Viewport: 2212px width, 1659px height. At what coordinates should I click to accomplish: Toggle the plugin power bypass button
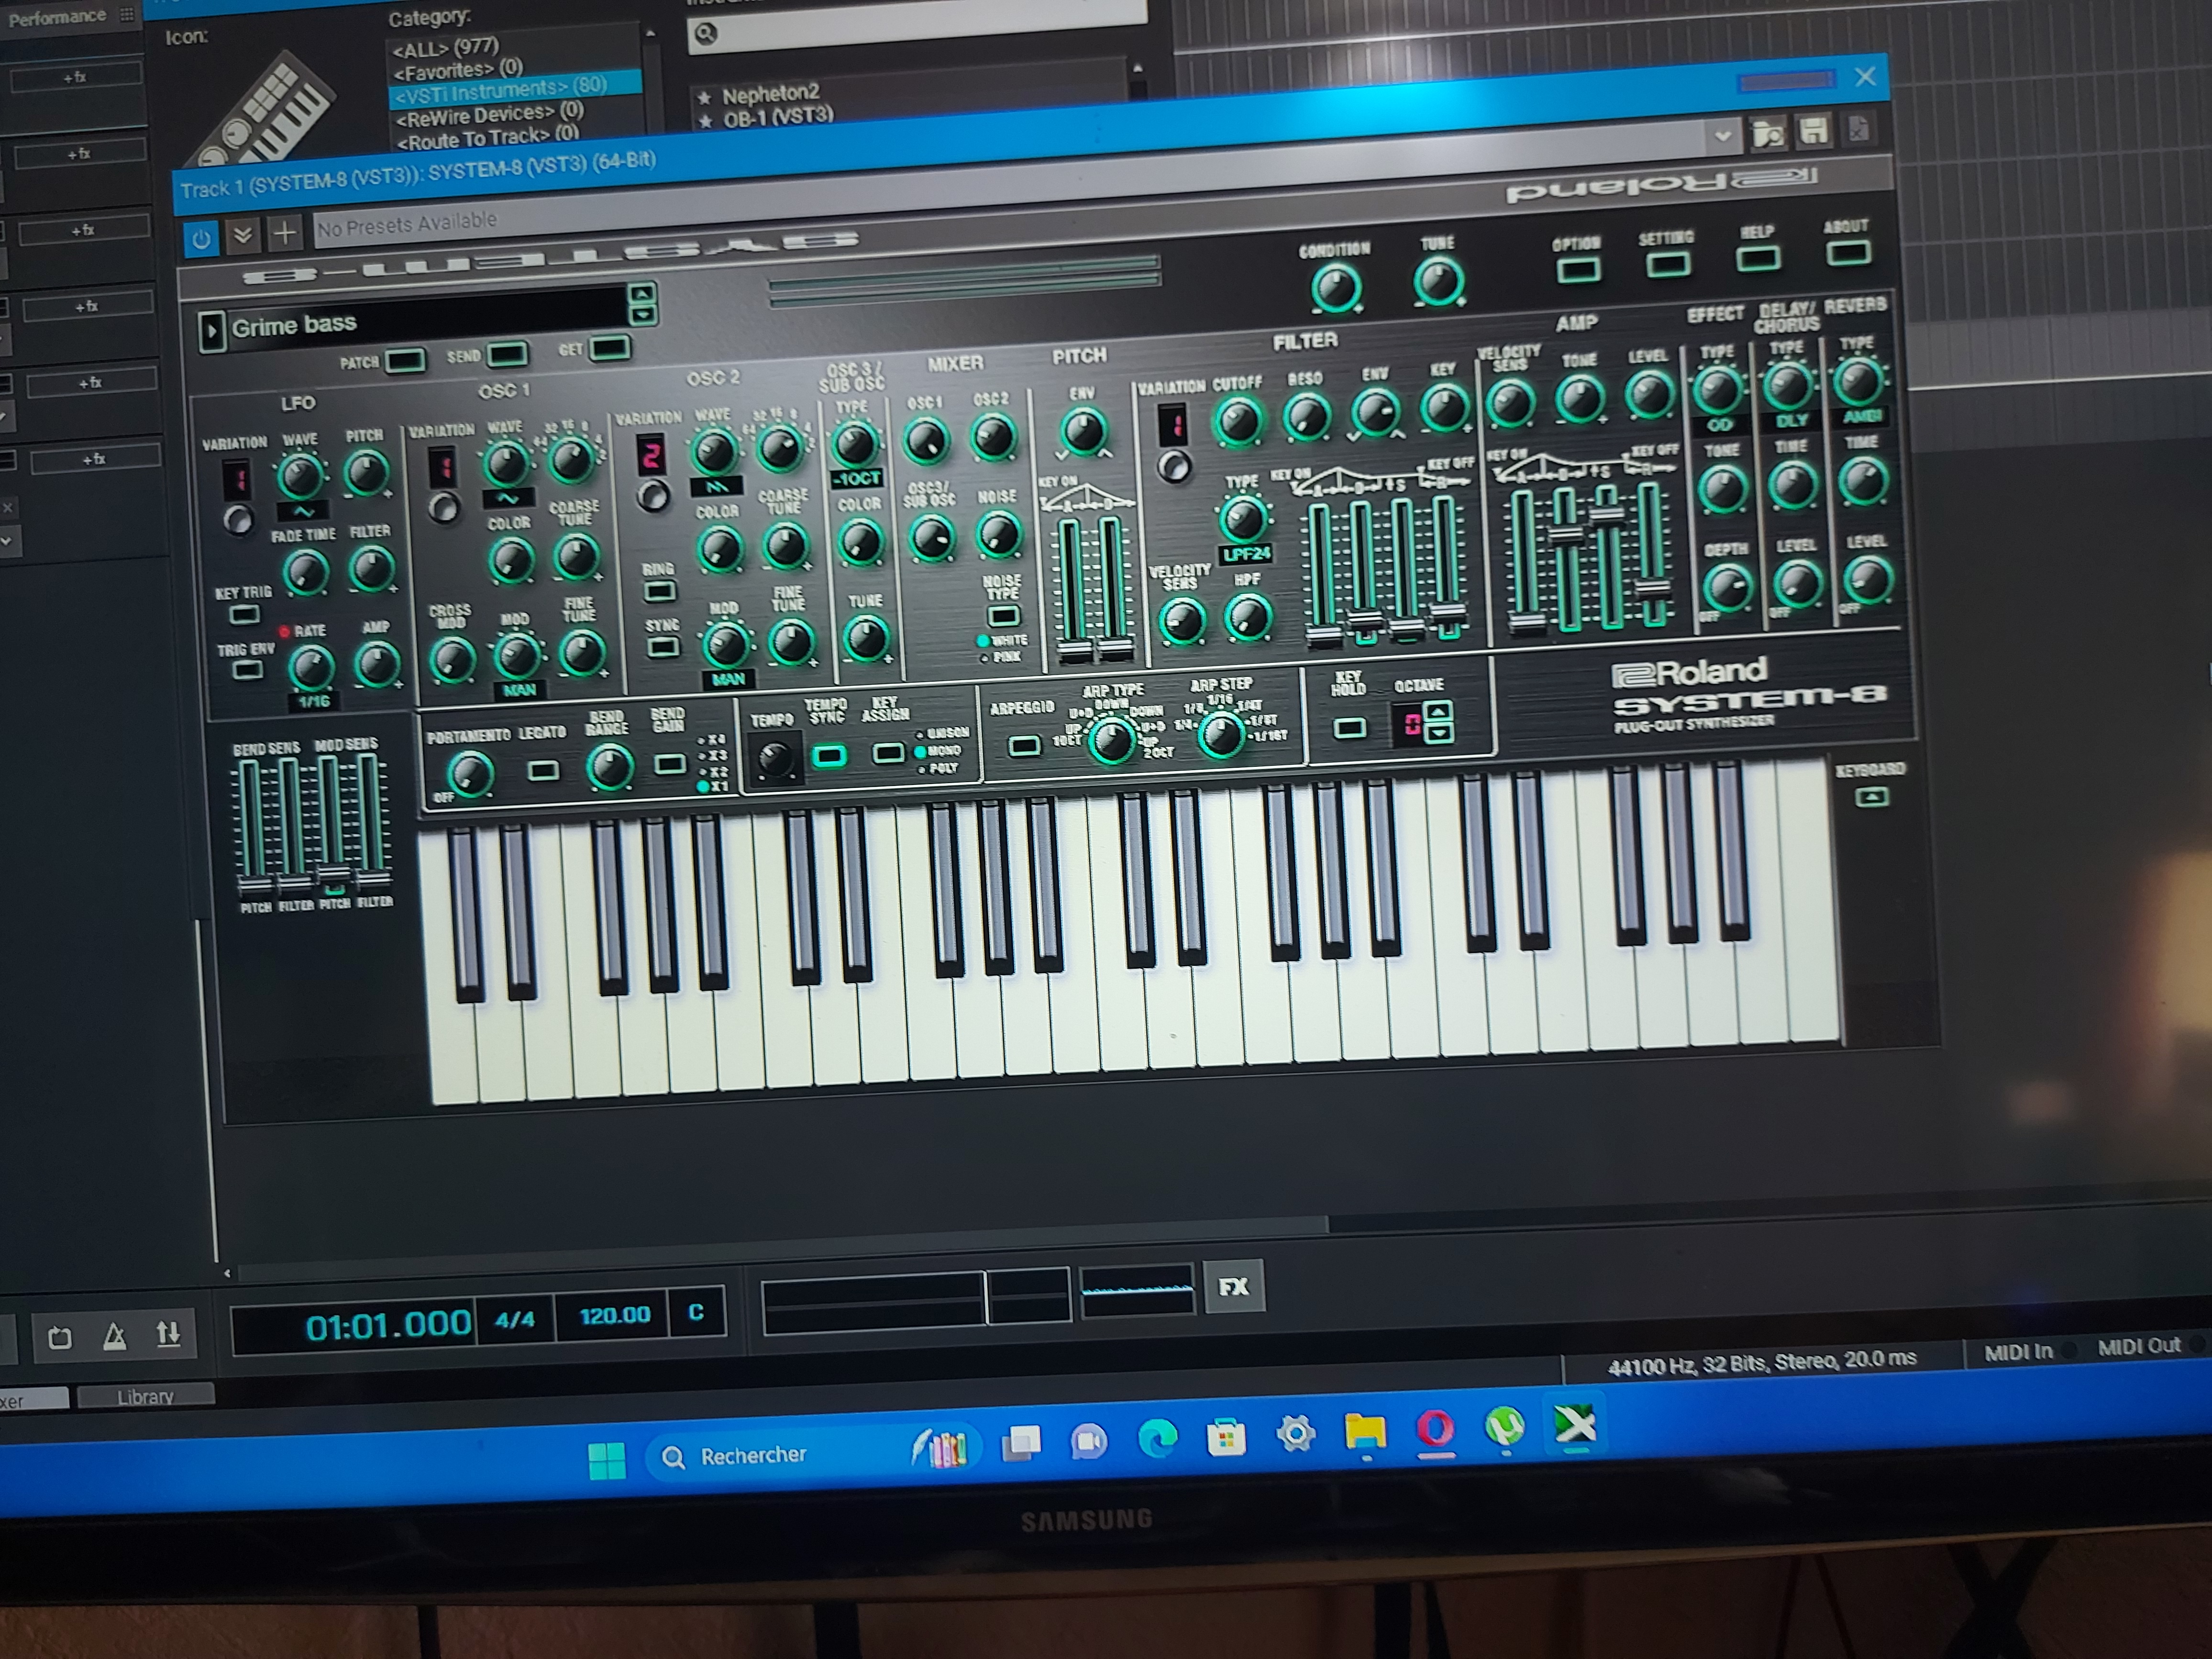[201, 240]
